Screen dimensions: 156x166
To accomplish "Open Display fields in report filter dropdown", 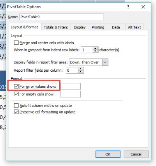I will pyautogui.click(x=105, y=62).
